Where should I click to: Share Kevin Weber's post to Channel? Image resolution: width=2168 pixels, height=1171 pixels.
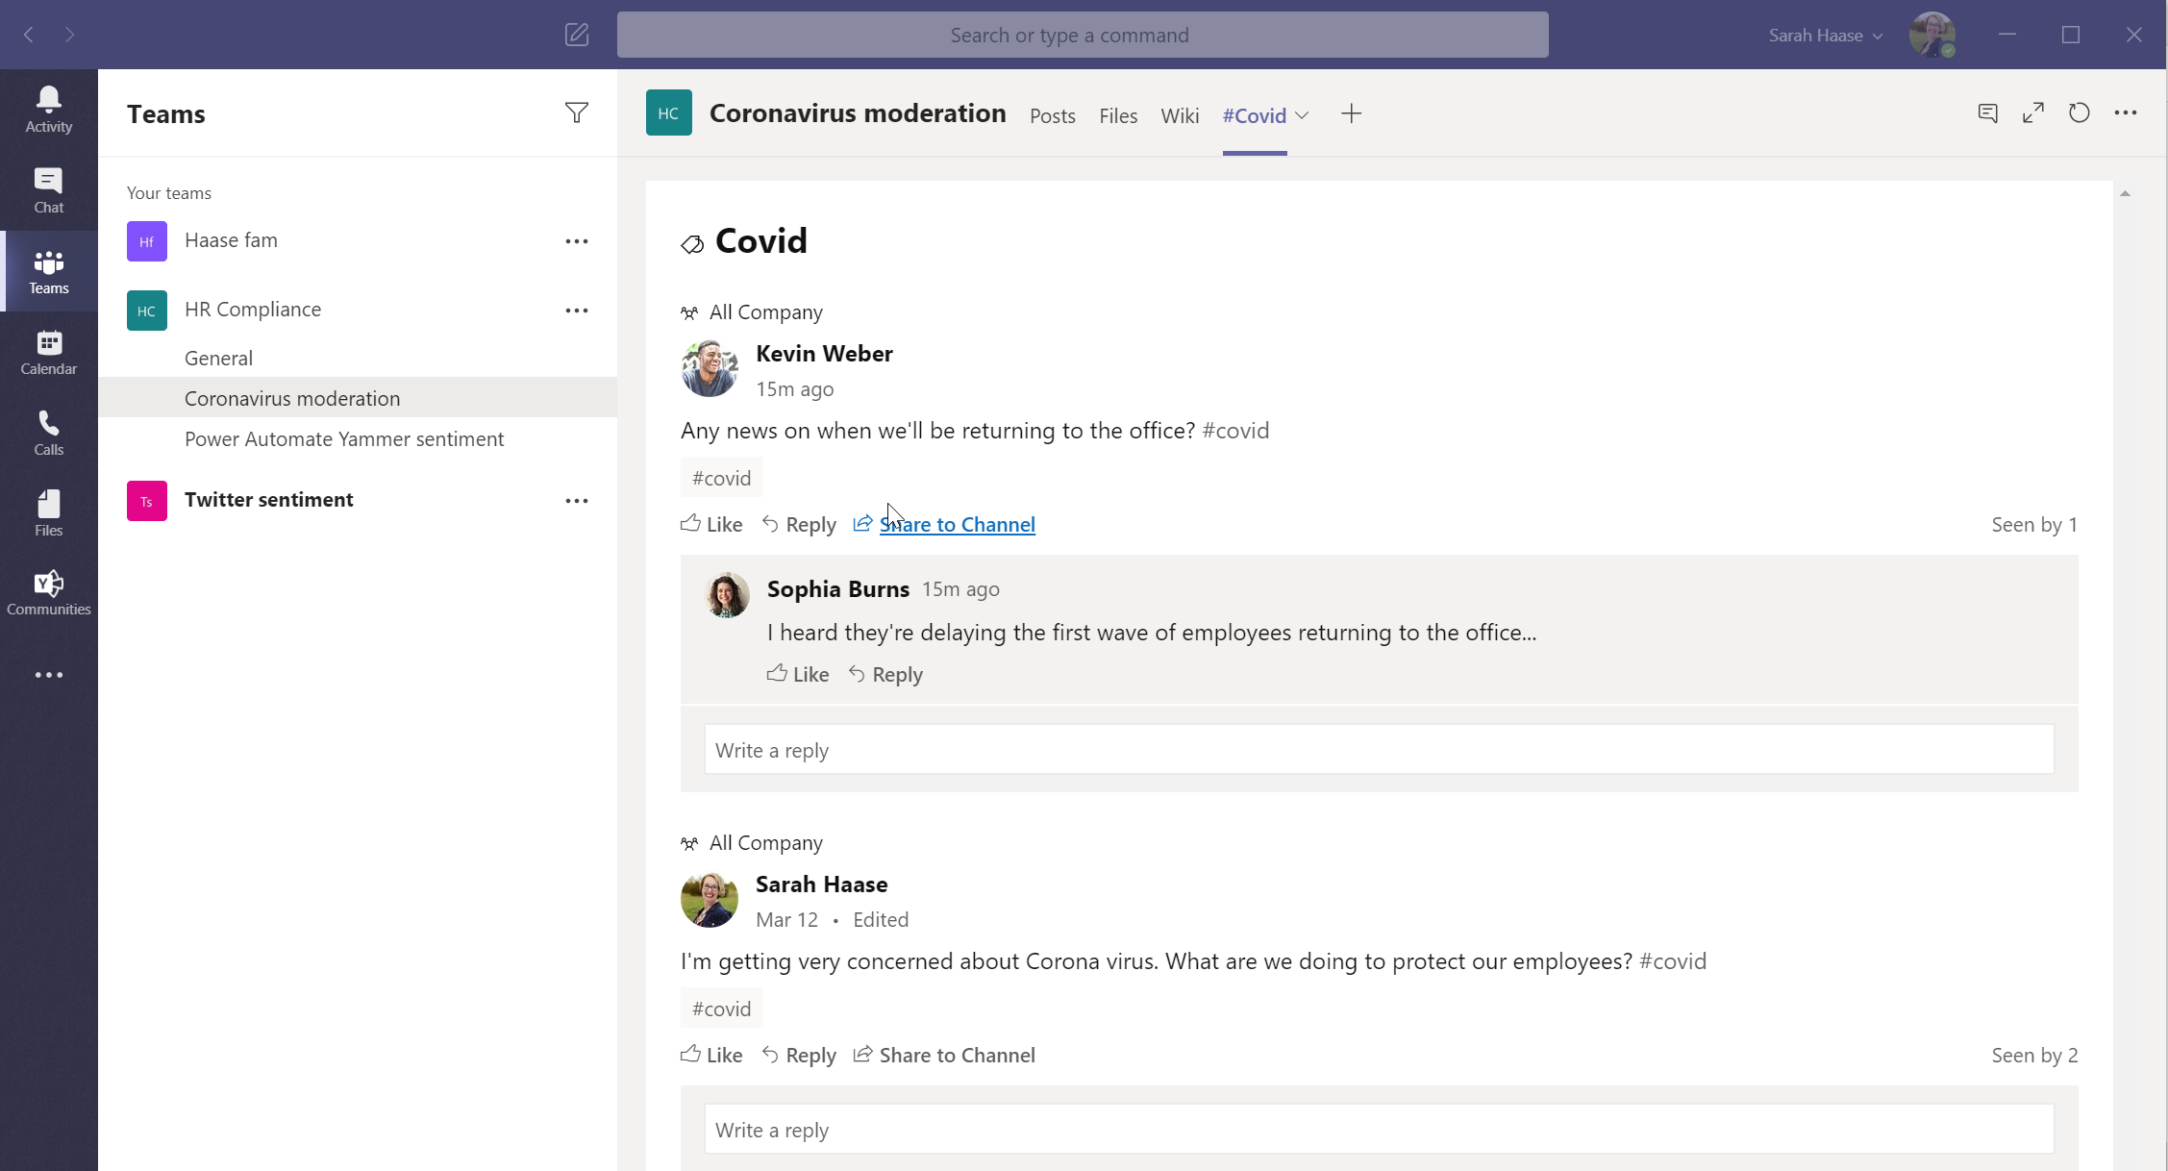957,524
